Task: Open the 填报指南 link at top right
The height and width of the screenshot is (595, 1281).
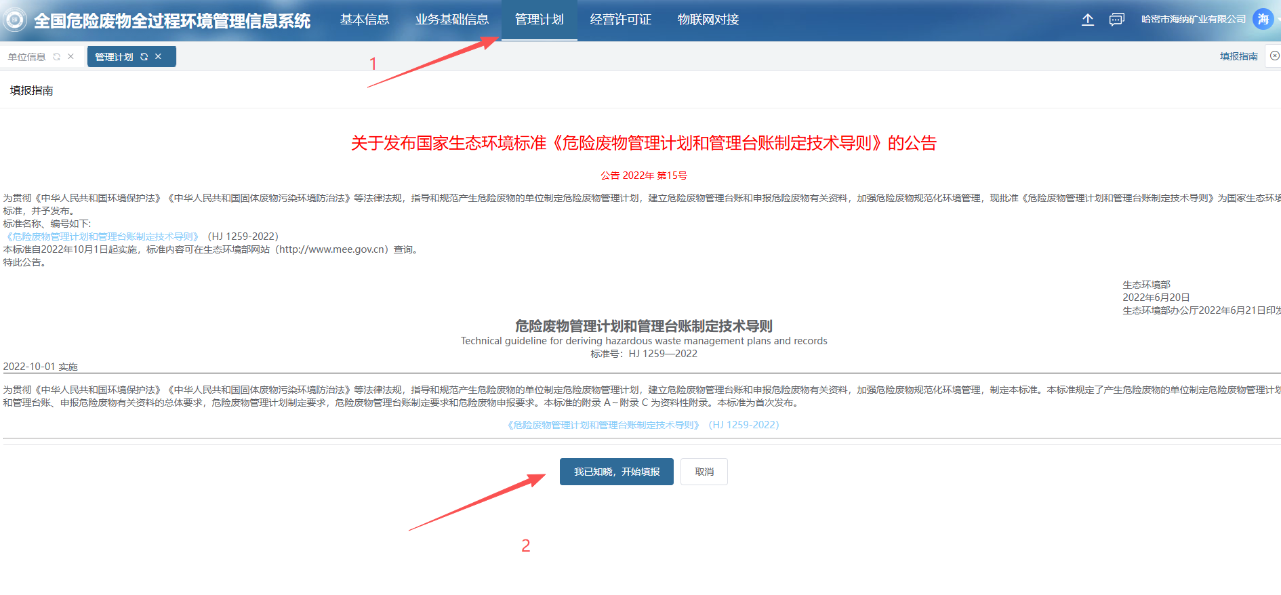Action: point(1238,56)
